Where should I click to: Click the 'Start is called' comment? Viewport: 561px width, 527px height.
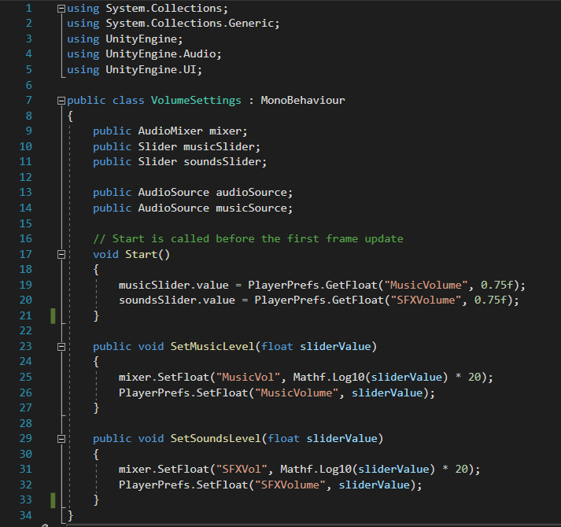click(x=248, y=238)
